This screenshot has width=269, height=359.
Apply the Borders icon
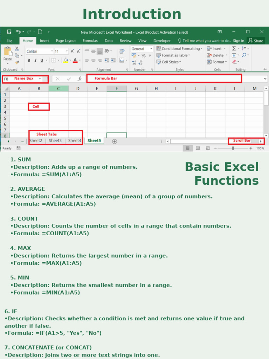54,60
